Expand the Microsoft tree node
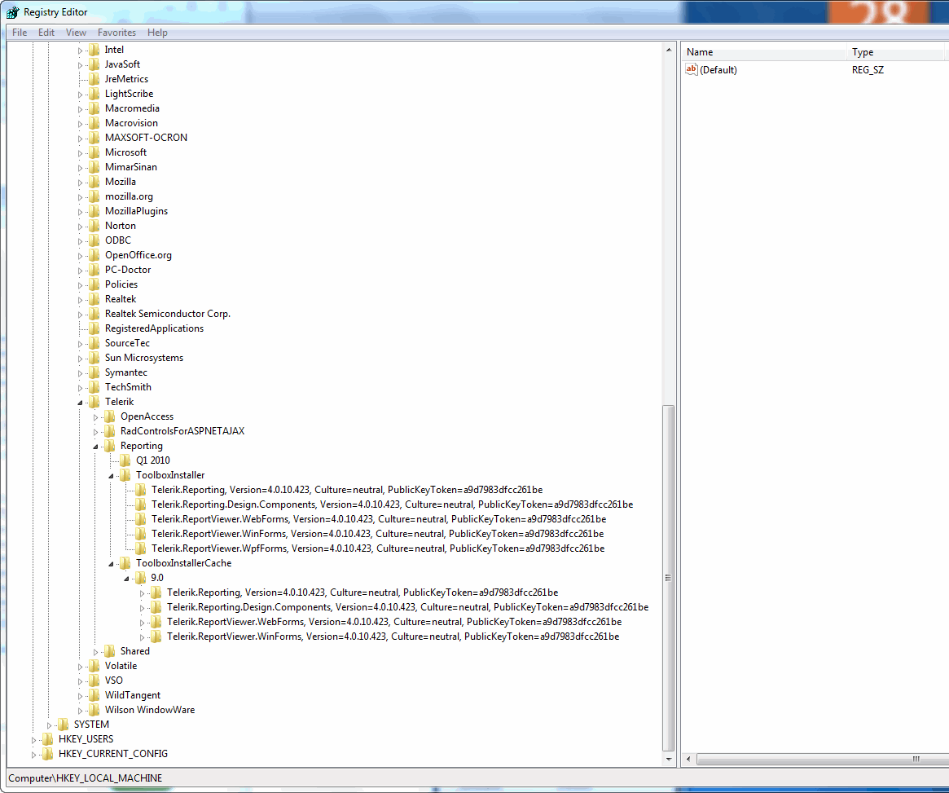 pyautogui.click(x=80, y=153)
